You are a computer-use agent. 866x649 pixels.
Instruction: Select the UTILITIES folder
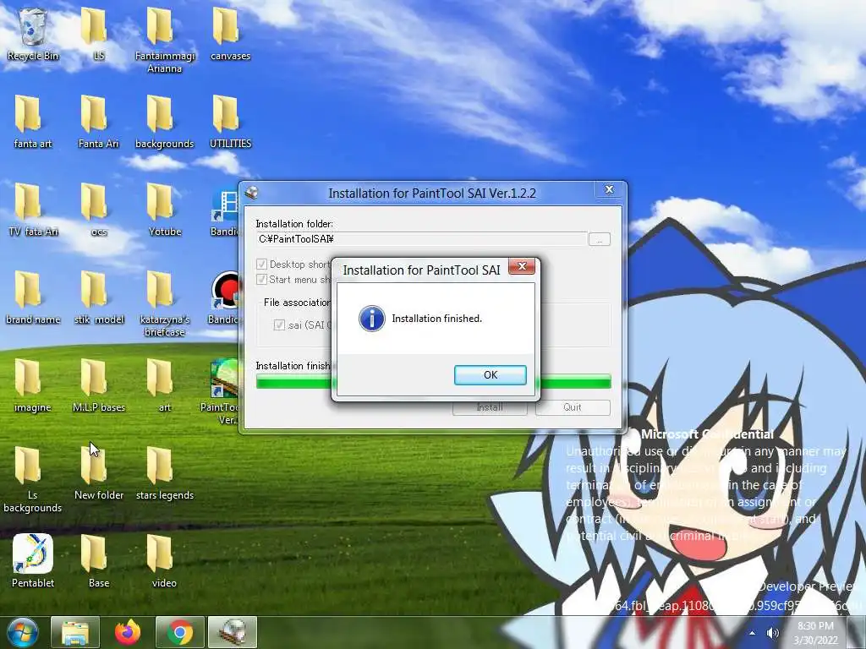click(x=230, y=122)
